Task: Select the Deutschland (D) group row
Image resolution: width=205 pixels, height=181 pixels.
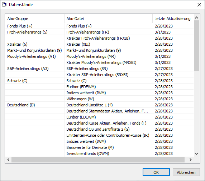Action: point(99,105)
